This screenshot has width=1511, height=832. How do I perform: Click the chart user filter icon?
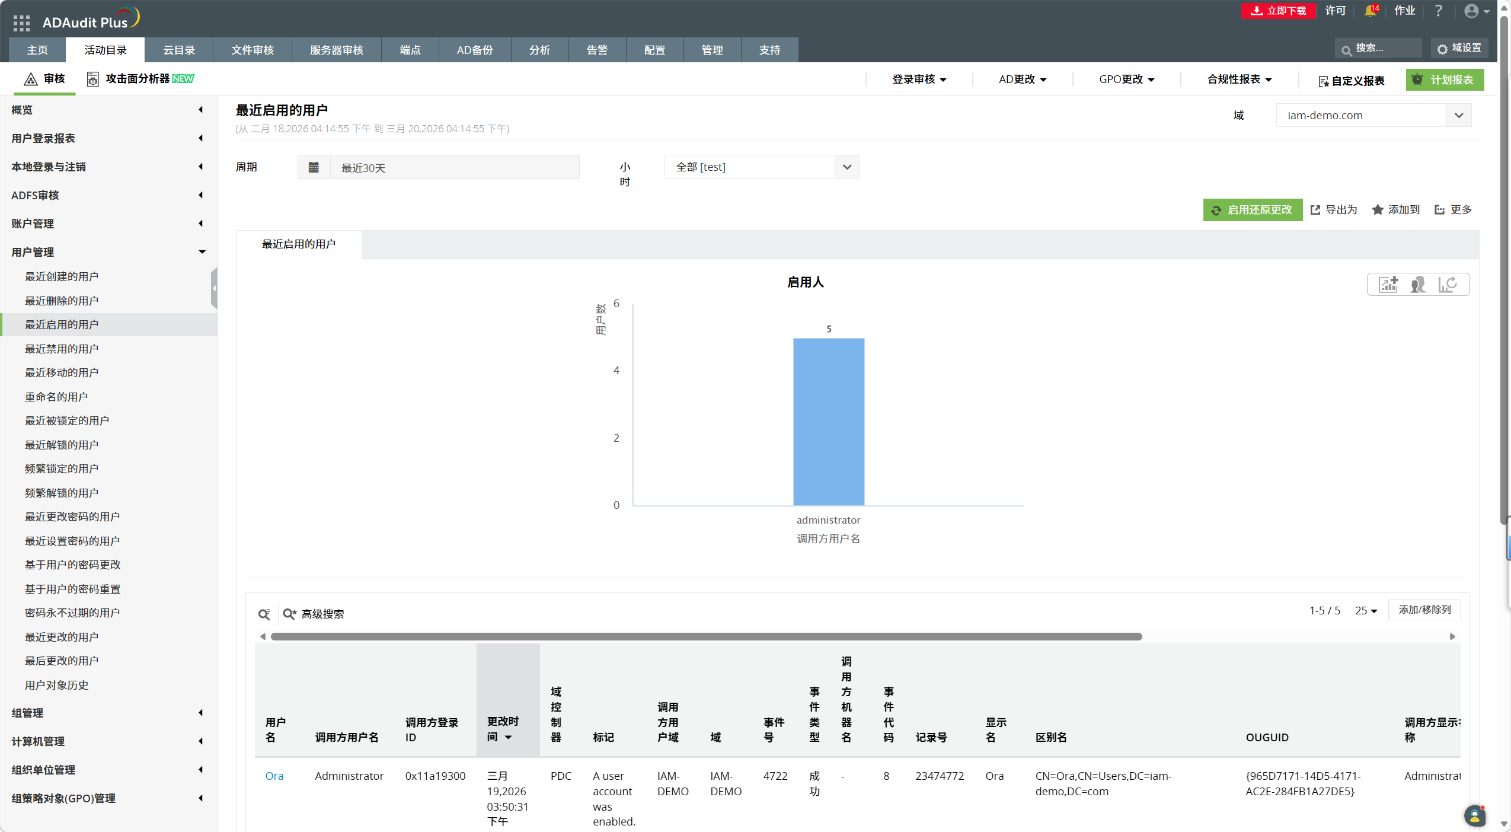1418,285
